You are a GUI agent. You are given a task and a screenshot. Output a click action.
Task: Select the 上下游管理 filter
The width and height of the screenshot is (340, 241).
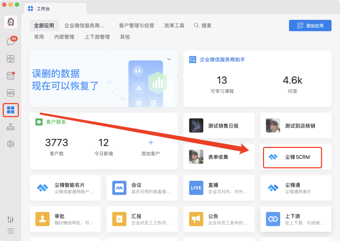97,37
